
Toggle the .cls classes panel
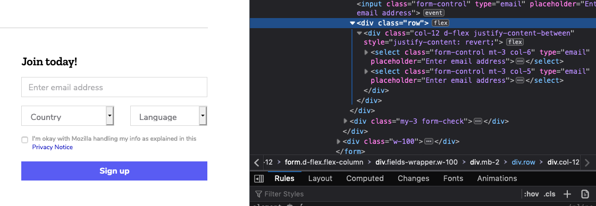[549, 194]
